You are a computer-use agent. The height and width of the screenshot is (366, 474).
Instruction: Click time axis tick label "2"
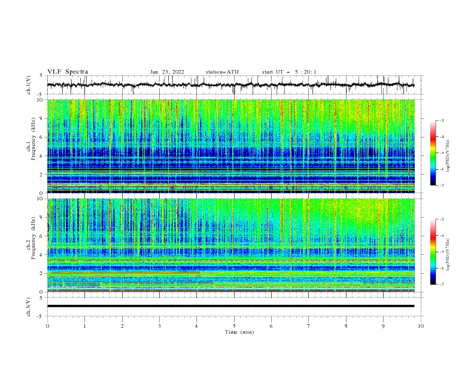(122, 326)
